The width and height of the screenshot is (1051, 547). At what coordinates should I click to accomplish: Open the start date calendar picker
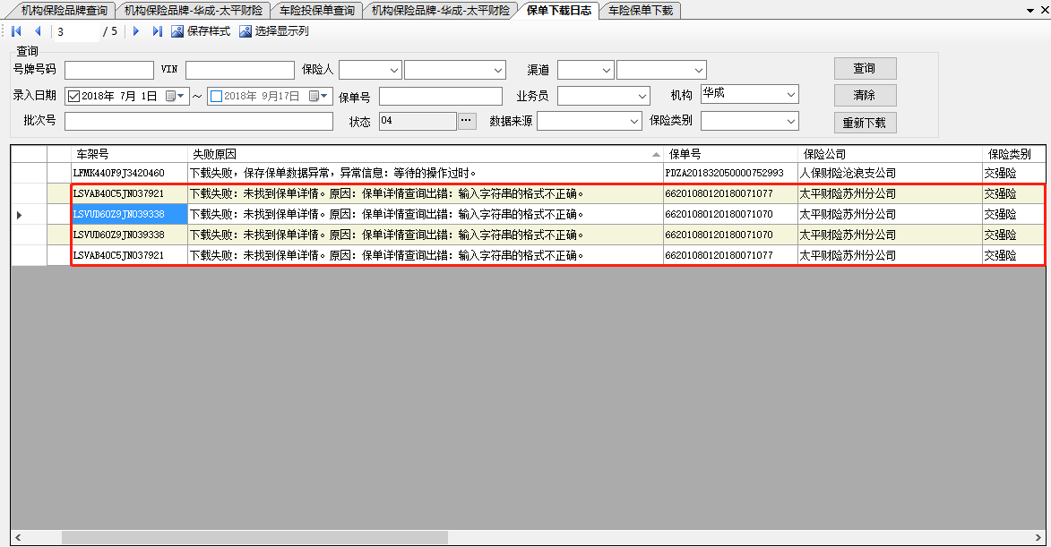[176, 96]
